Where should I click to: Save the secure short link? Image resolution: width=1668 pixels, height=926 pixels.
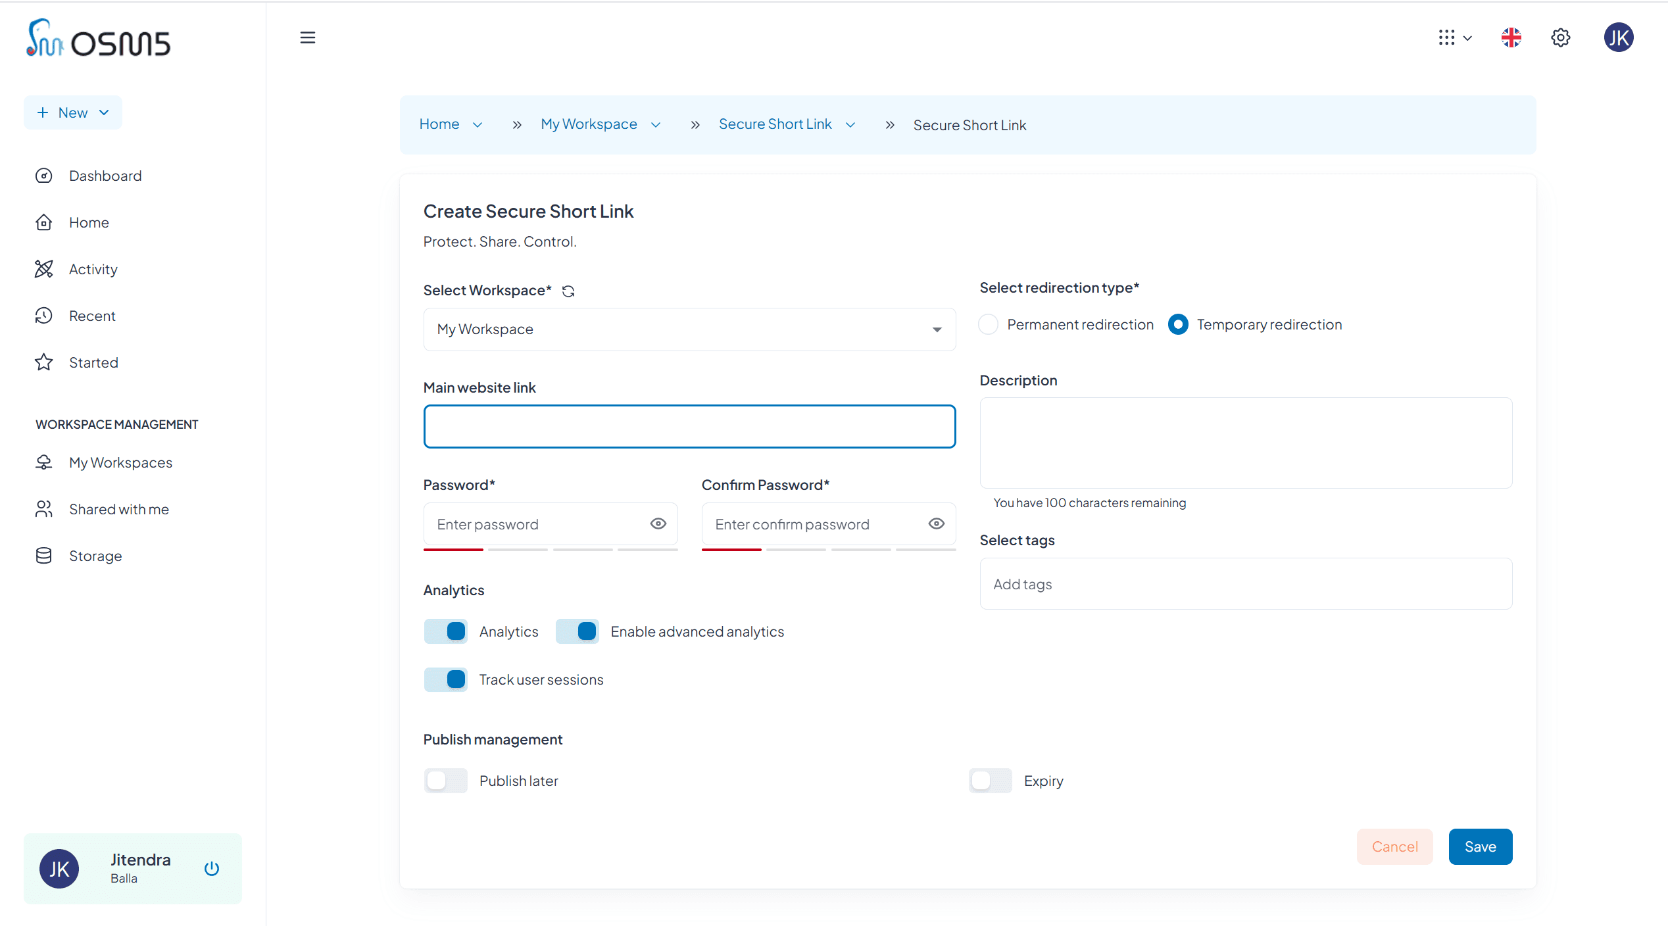point(1480,846)
